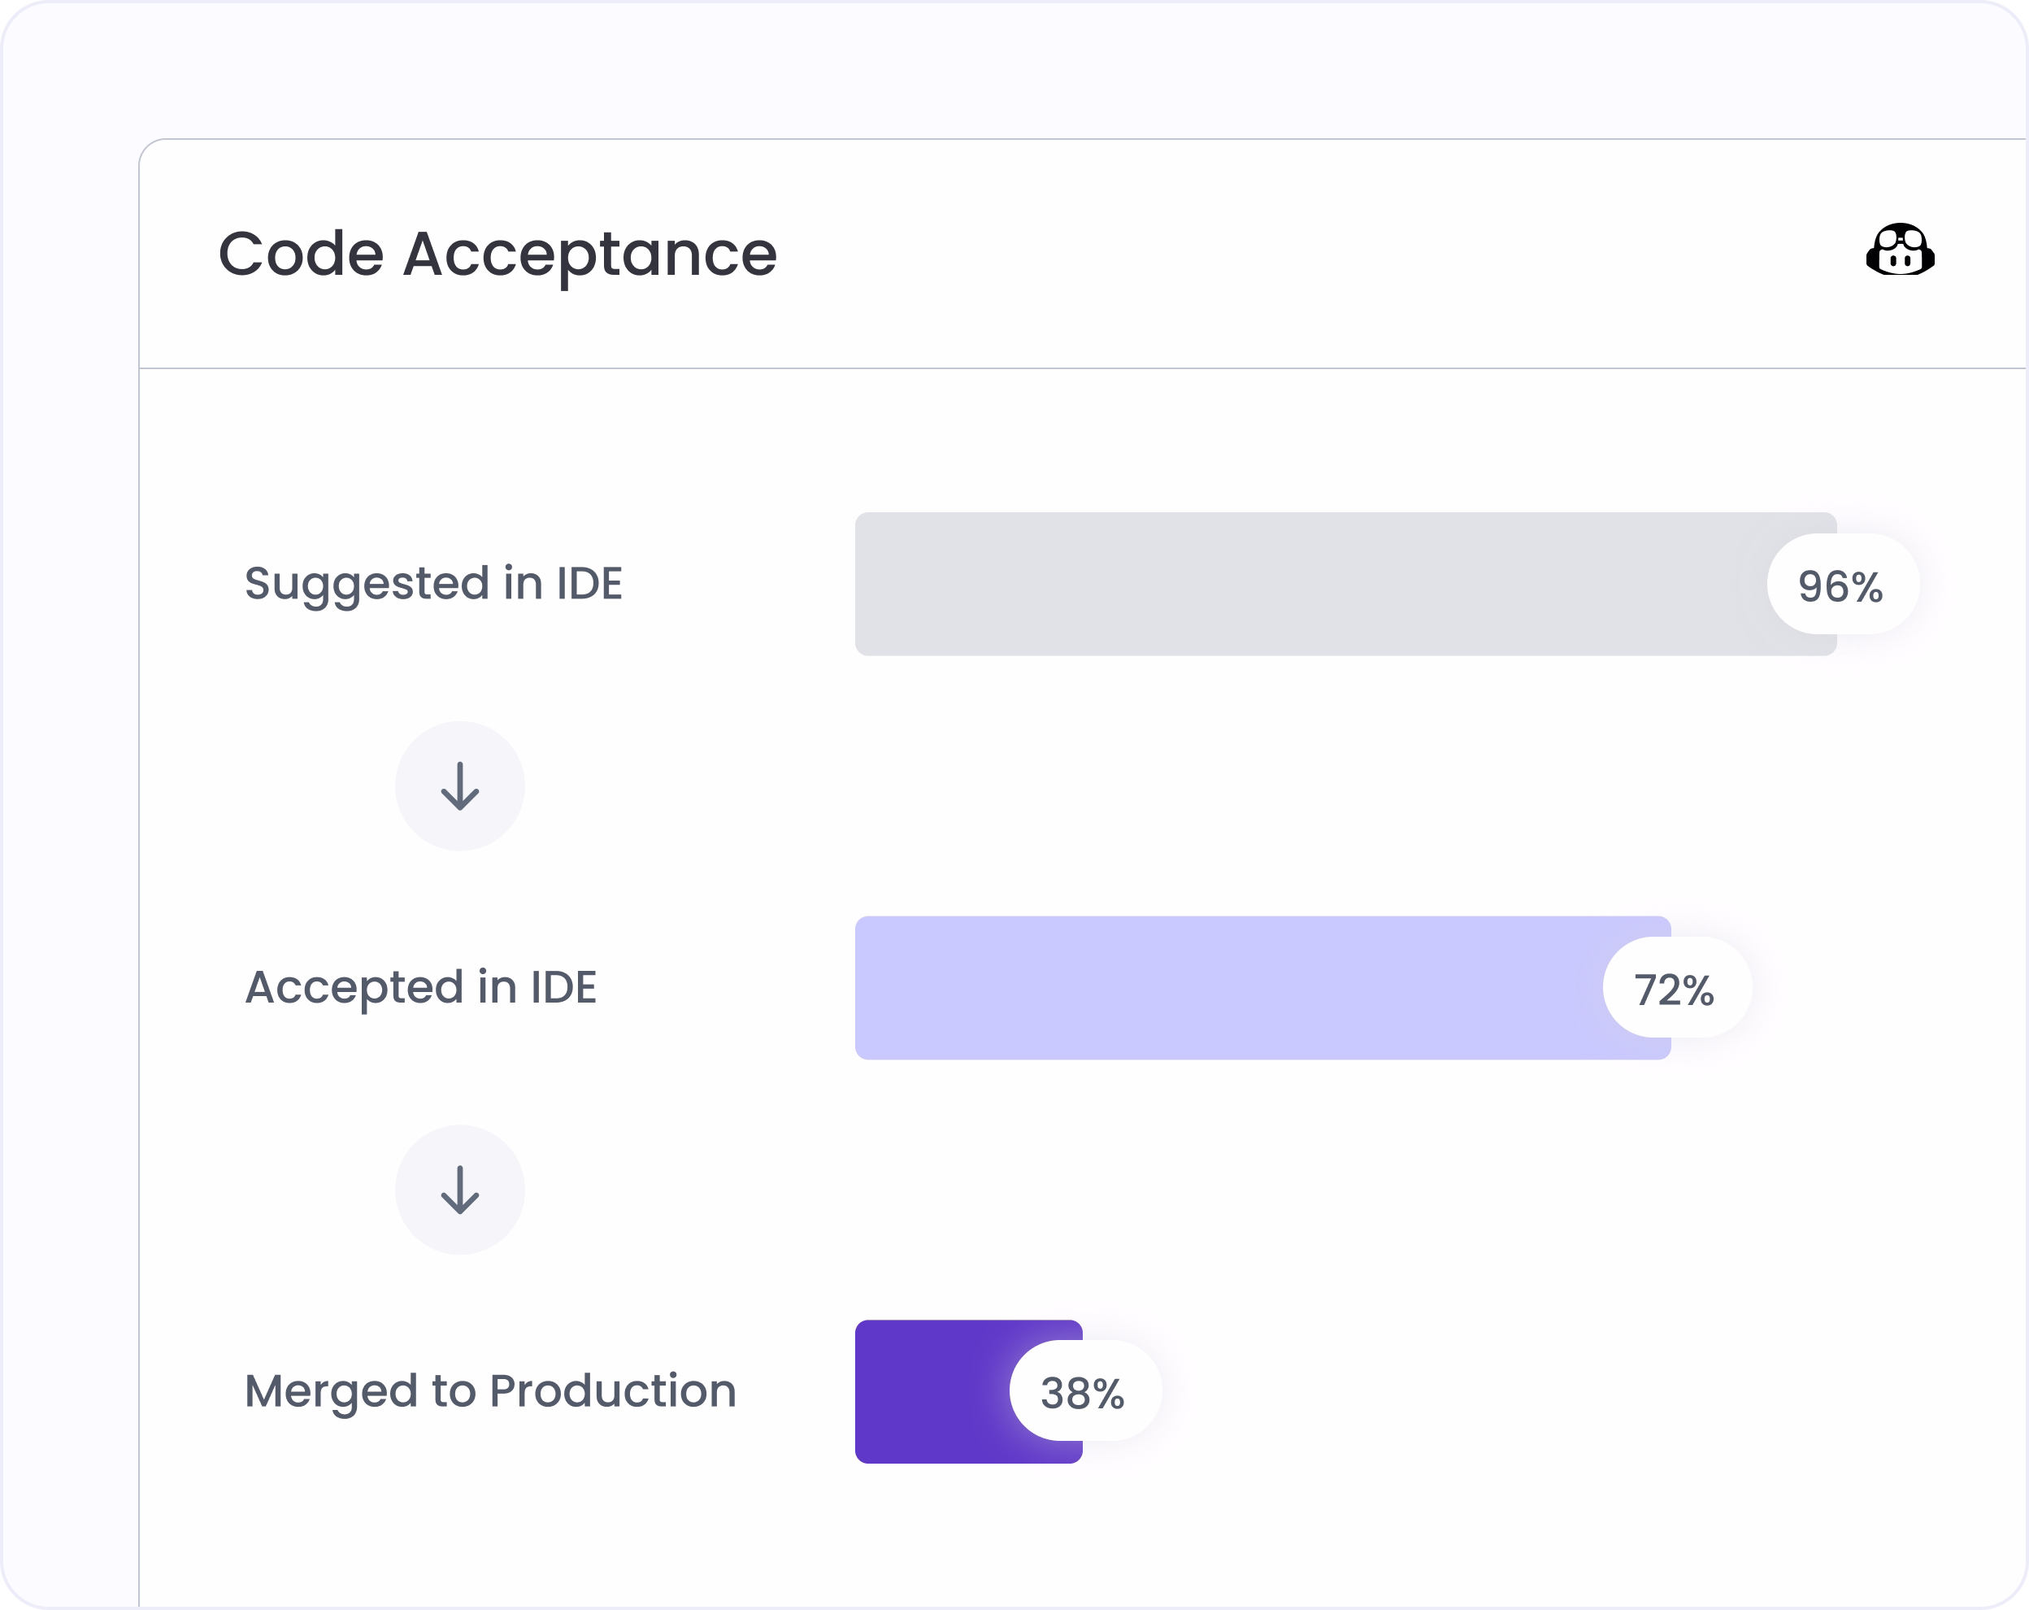
Task: Select the Merged to Production label
Action: click(490, 1391)
